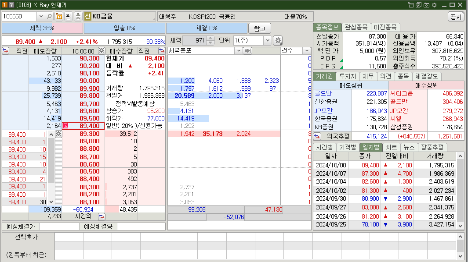
Task: Click the 참고 button
Action: point(259,28)
